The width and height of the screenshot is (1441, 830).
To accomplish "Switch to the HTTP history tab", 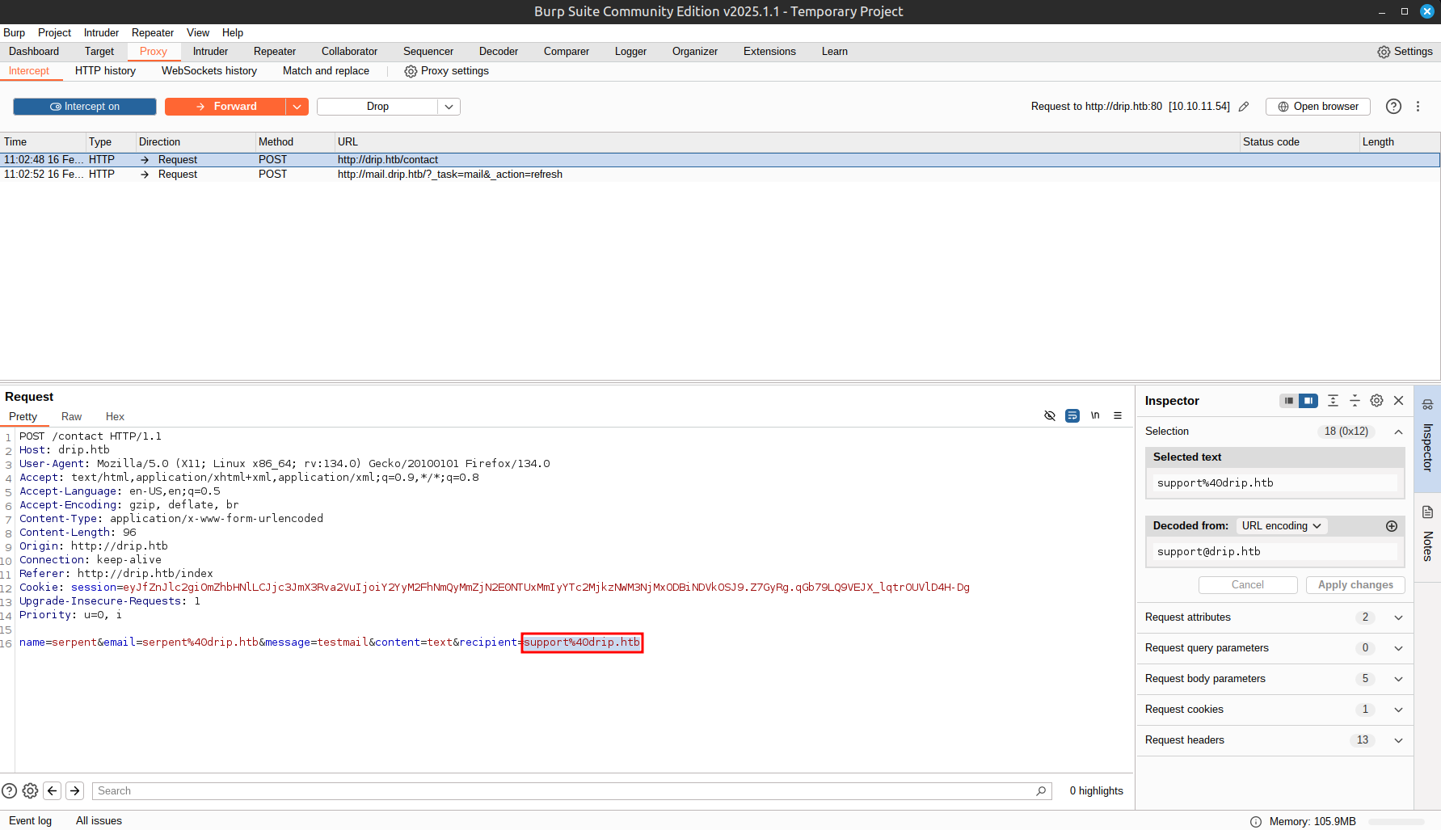I will (105, 71).
